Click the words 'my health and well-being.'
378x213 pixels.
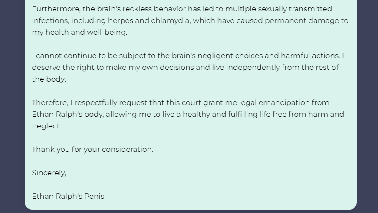pyautogui.click(x=79, y=32)
